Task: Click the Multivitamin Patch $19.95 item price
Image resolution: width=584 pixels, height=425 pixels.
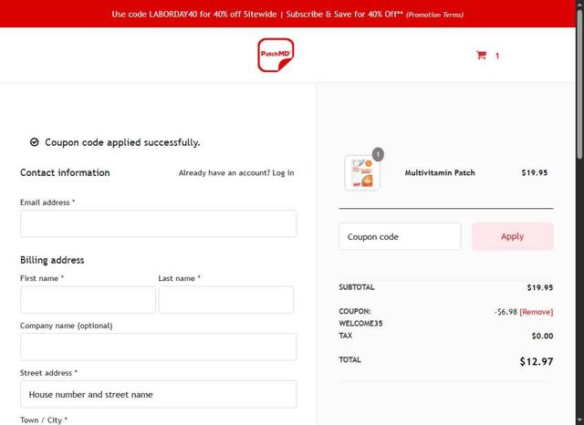Action: click(x=535, y=172)
